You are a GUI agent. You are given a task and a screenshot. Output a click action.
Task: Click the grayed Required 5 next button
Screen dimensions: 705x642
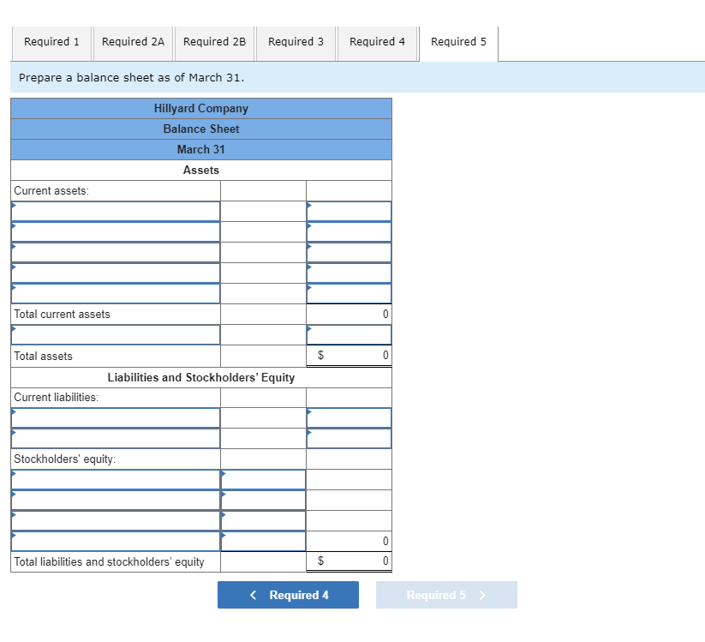click(x=445, y=594)
